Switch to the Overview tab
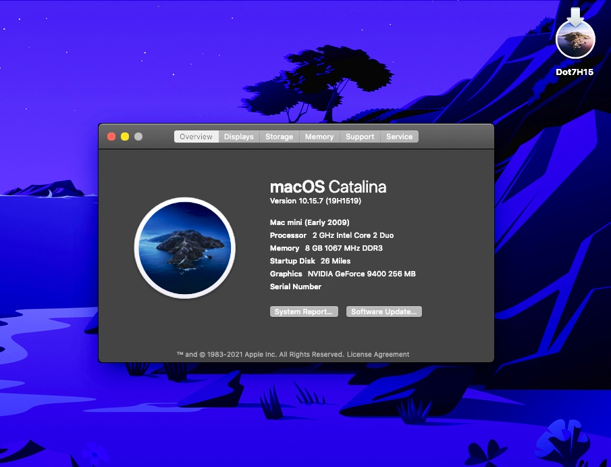The height and width of the screenshot is (467, 611). coord(196,137)
